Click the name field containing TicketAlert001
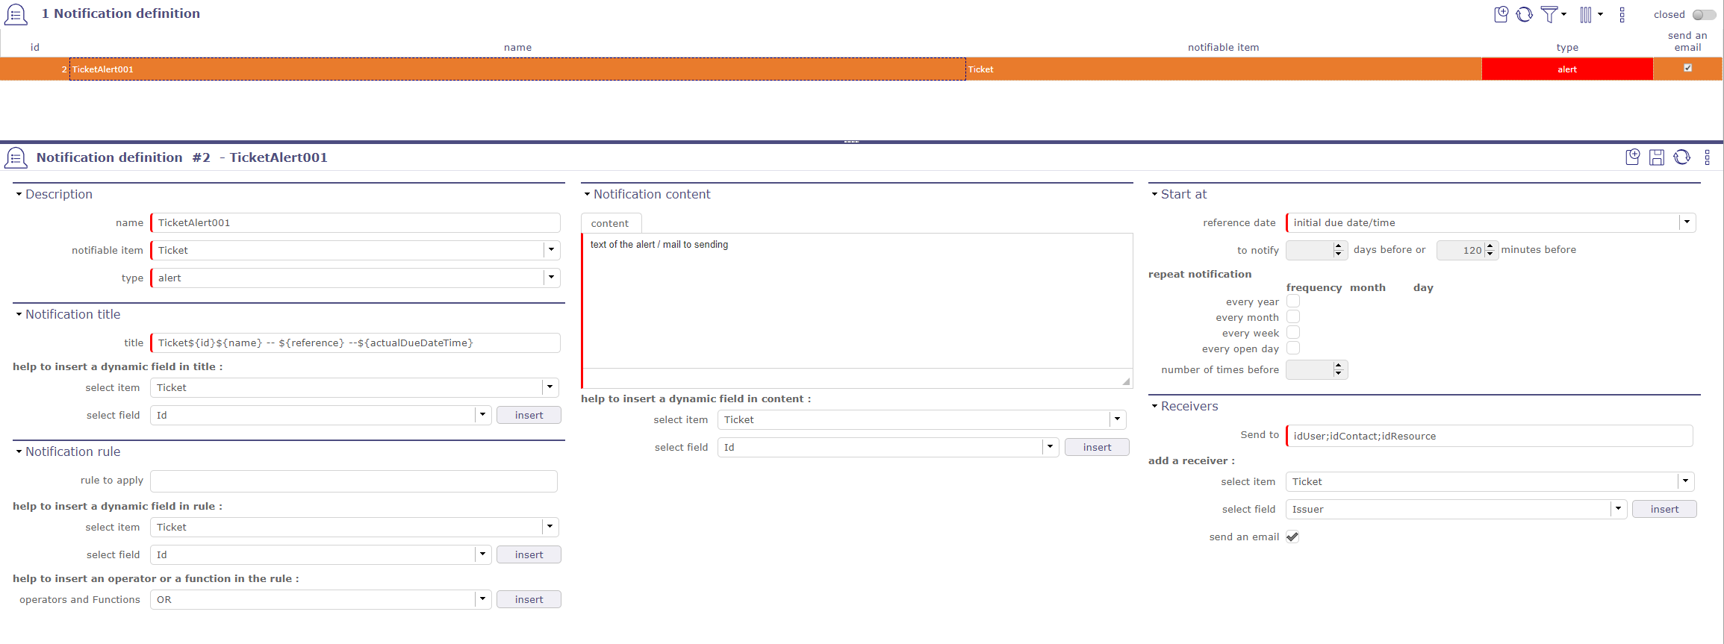This screenshot has height=644, width=1724. pos(355,222)
